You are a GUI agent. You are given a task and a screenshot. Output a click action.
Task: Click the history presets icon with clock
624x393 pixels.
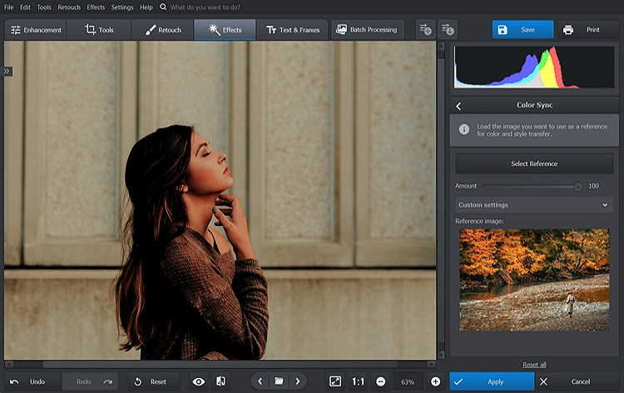(448, 29)
